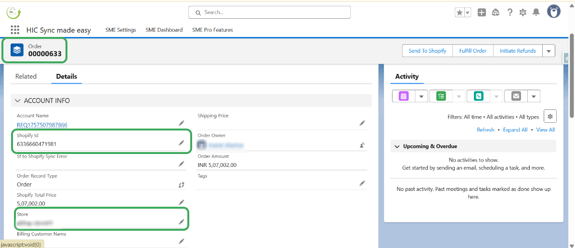The height and width of the screenshot is (248, 575).
Task: Switch to the Related tab
Action: pos(26,76)
